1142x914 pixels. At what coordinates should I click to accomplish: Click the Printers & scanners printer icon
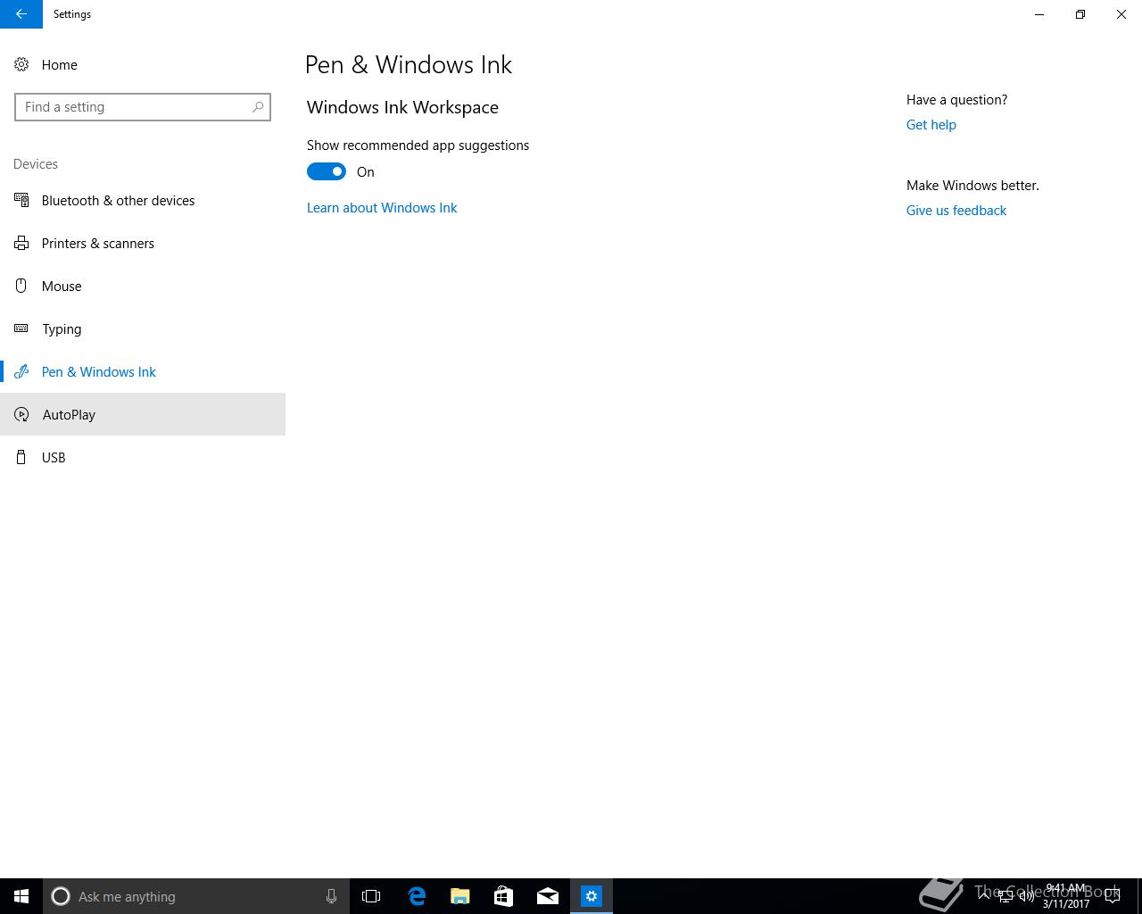click(21, 243)
